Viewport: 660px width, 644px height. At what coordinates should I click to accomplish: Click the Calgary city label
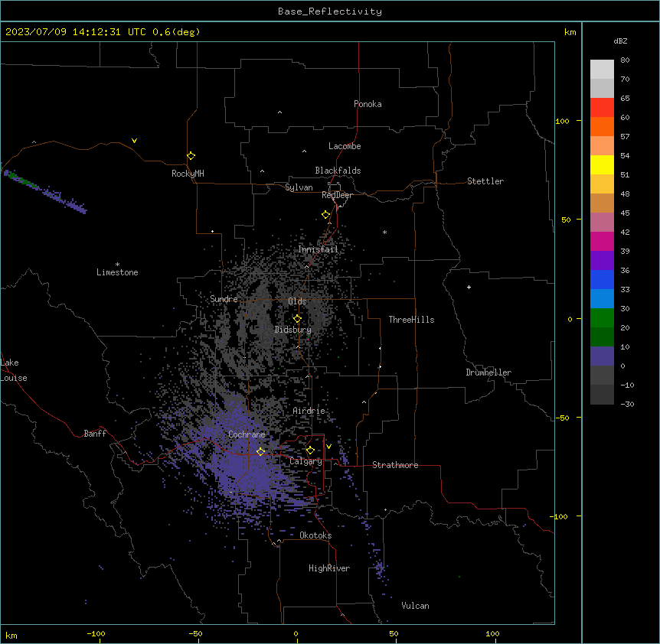pyautogui.click(x=306, y=461)
